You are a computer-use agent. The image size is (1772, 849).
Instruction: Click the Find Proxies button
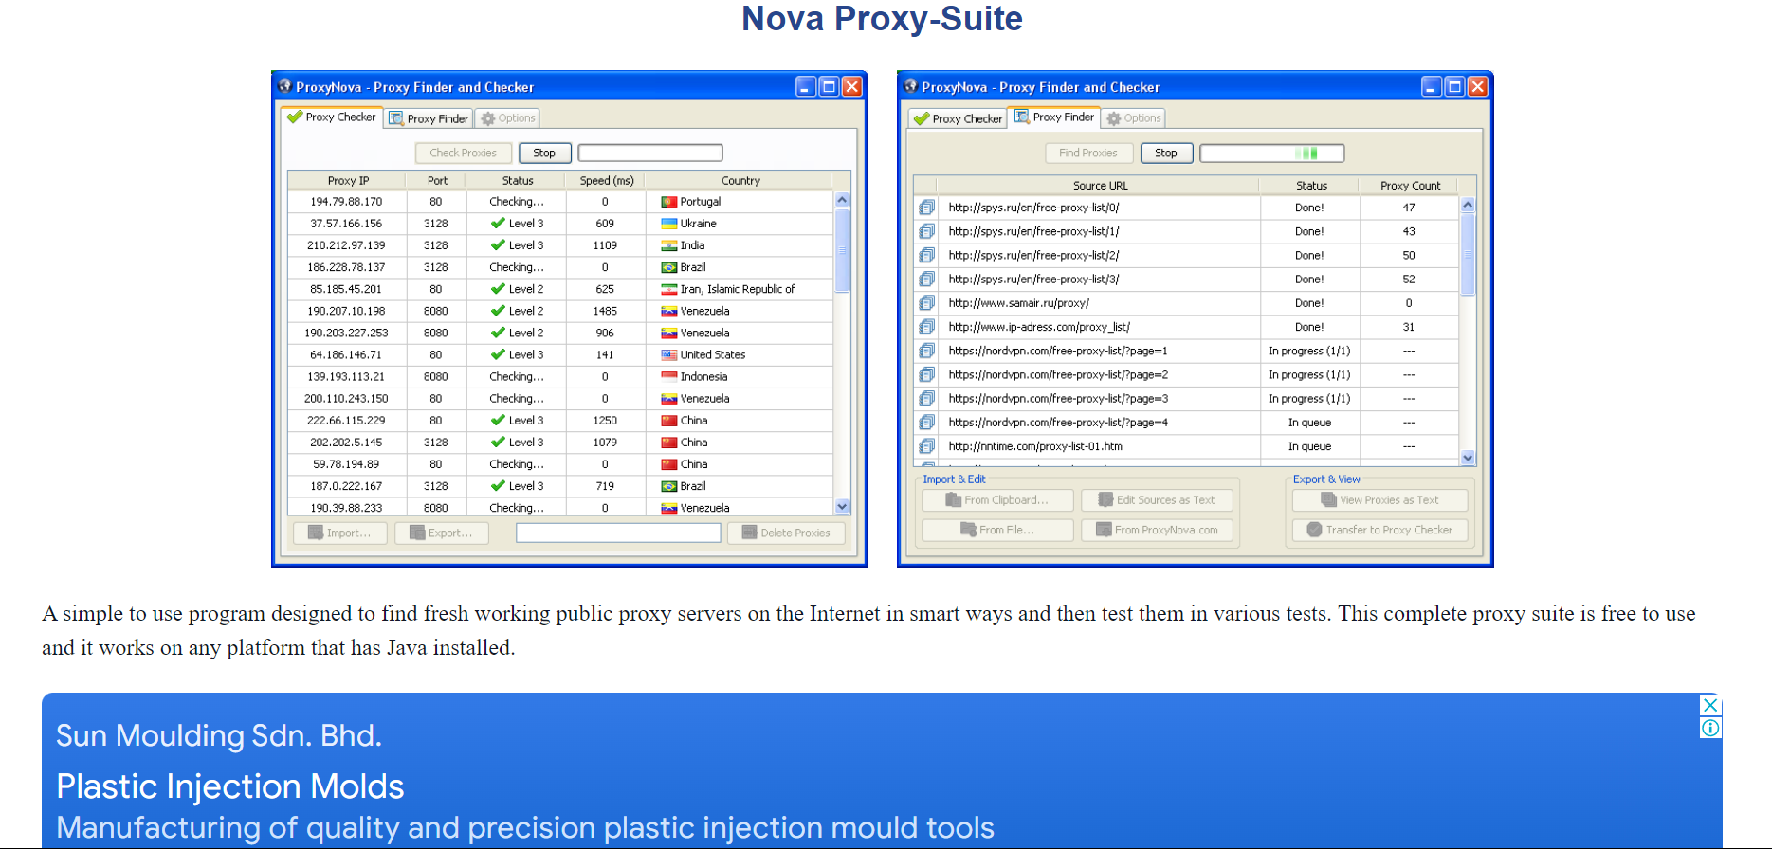(x=1087, y=153)
